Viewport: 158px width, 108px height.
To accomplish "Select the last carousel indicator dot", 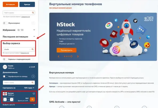I will [x=71, y=56].
